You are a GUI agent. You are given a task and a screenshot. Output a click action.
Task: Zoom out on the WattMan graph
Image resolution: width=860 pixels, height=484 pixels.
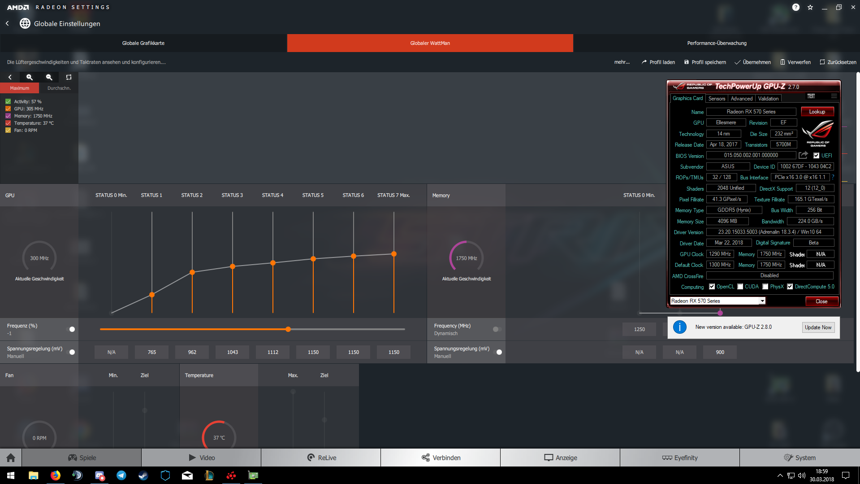tap(49, 77)
